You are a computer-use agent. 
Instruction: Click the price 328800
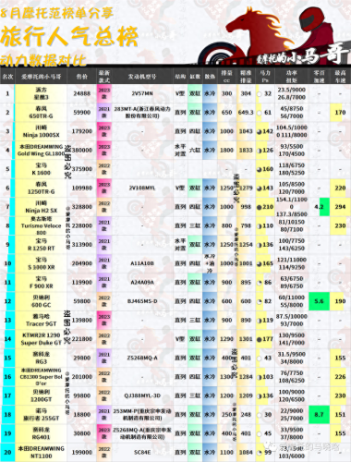tap(82, 207)
